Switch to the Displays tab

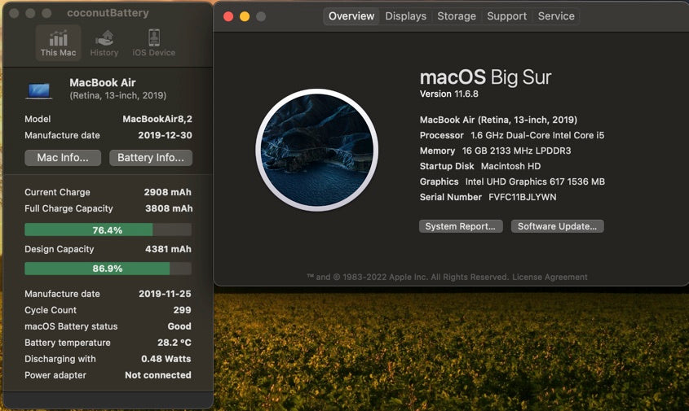click(x=405, y=16)
